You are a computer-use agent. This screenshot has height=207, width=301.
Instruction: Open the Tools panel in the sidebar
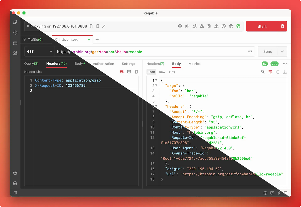point(15,53)
